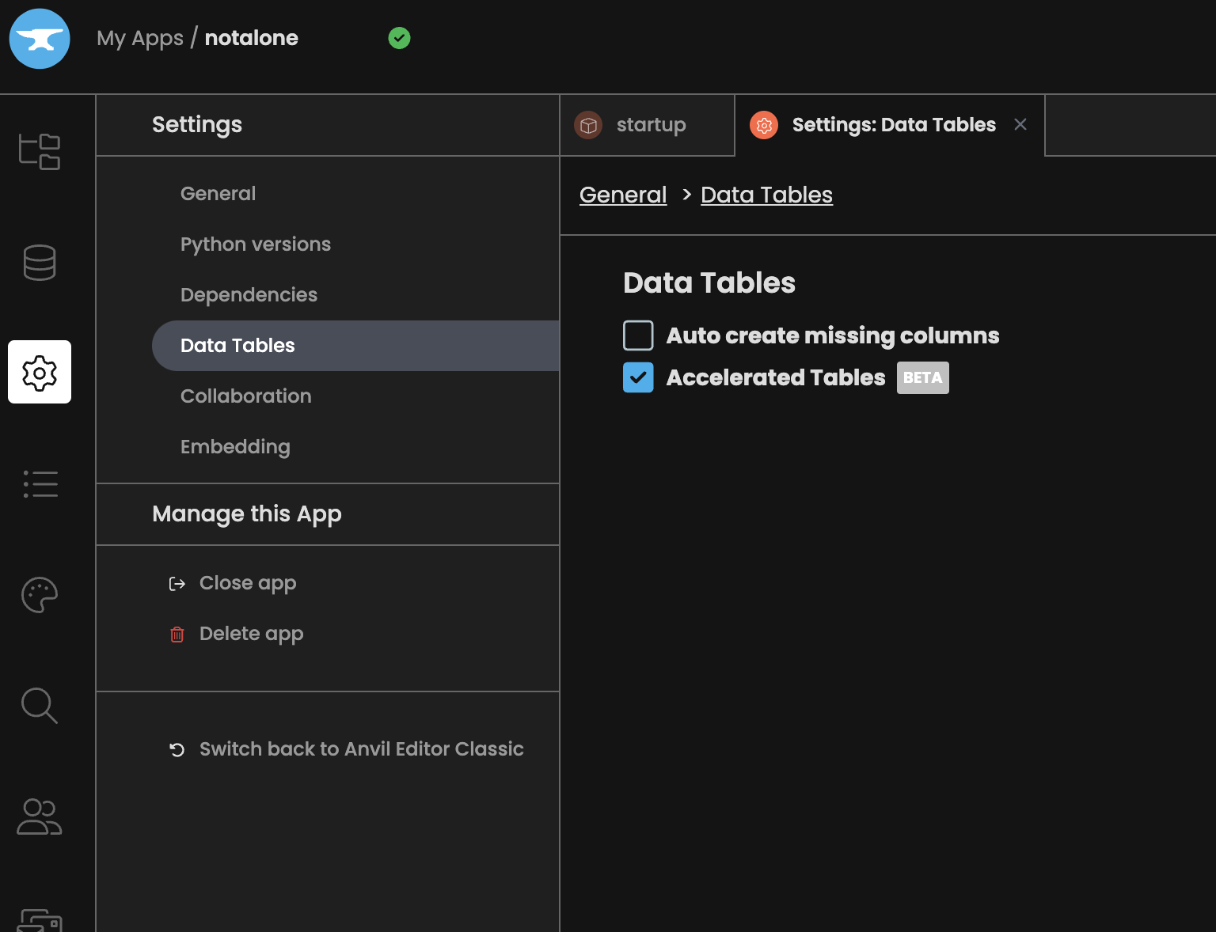Click the Data Tables page heading
Image resolution: width=1216 pixels, height=932 pixels.
[709, 283]
